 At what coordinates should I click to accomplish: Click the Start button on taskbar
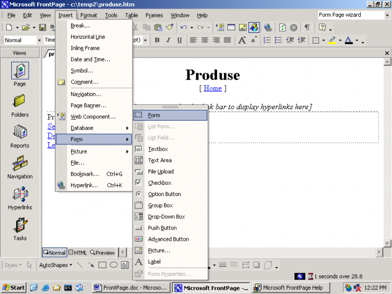click(14, 288)
